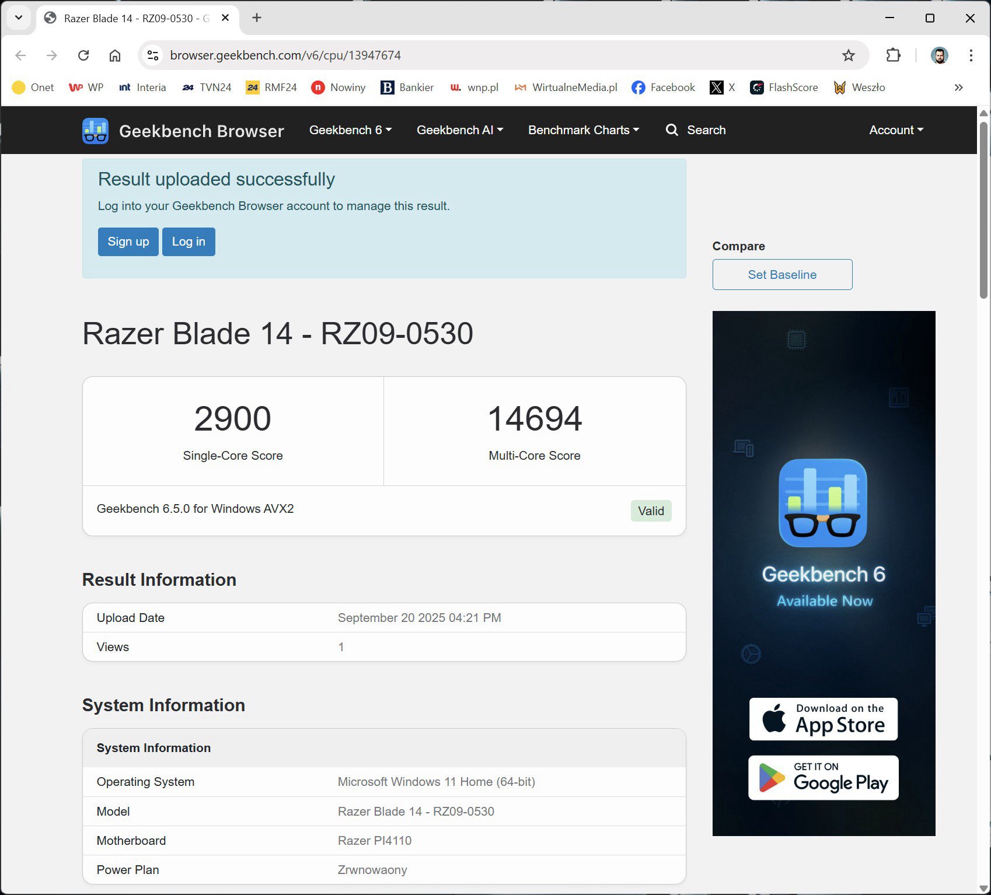Screen dimensions: 991x895
Task: Expand the tab search chevron
Action: coord(19,18)
